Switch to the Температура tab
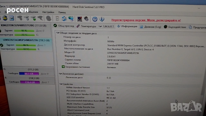This screenshot has width=206, height=116. tap(86, 26)
